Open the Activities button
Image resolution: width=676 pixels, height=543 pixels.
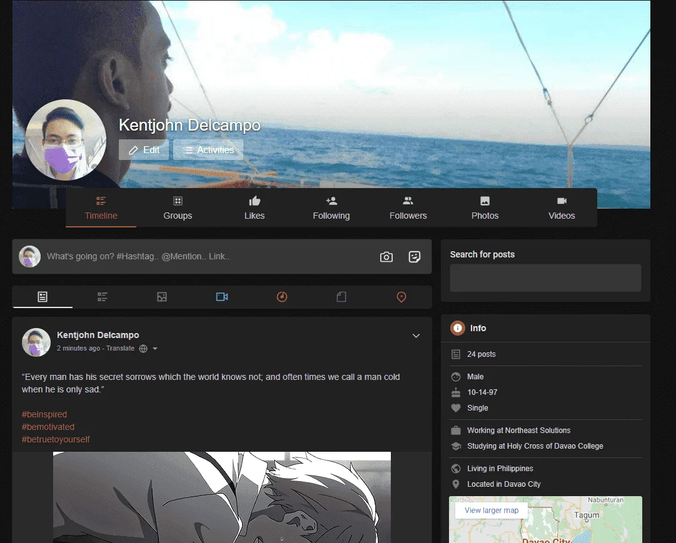click(x=208, y=150)
